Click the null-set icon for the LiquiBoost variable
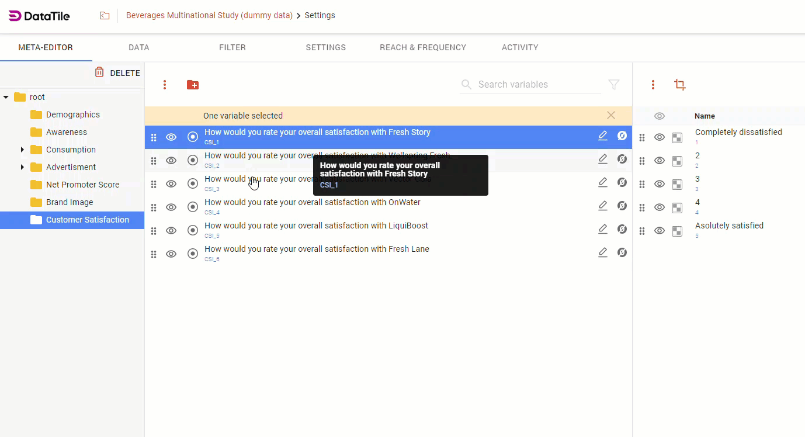Image resolution: width=805 pixels, height=437 pixels. pos(622,230)
